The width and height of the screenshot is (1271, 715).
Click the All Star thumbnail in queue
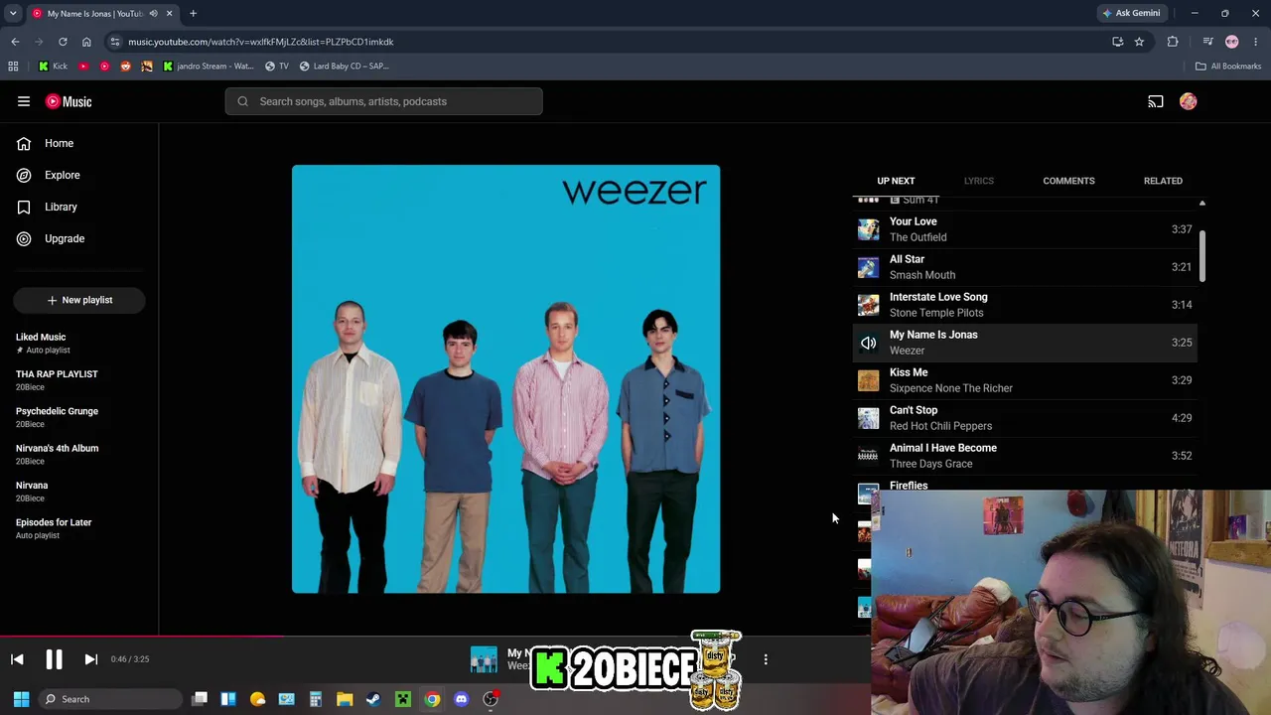click(x=869, y=267)
